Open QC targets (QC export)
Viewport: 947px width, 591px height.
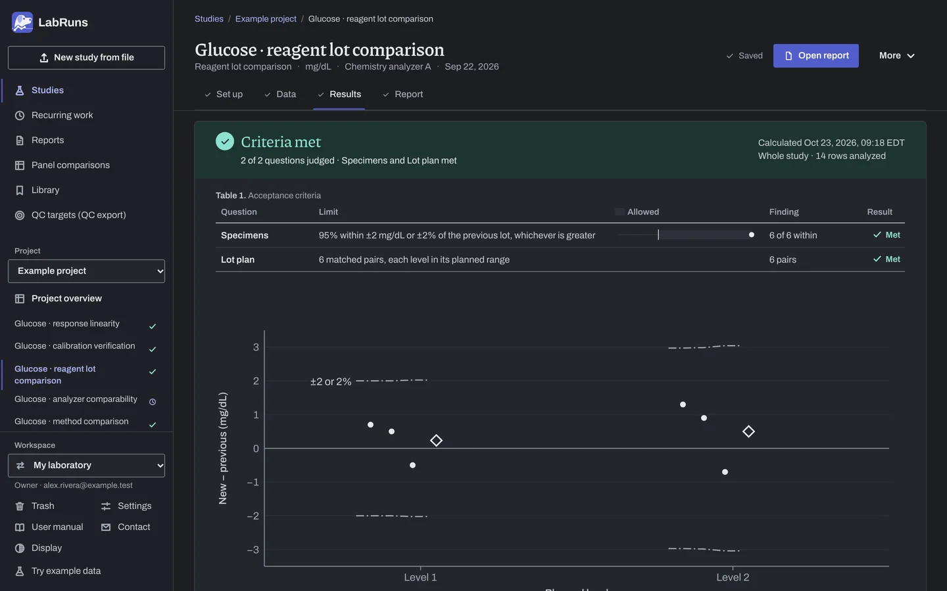87,215
